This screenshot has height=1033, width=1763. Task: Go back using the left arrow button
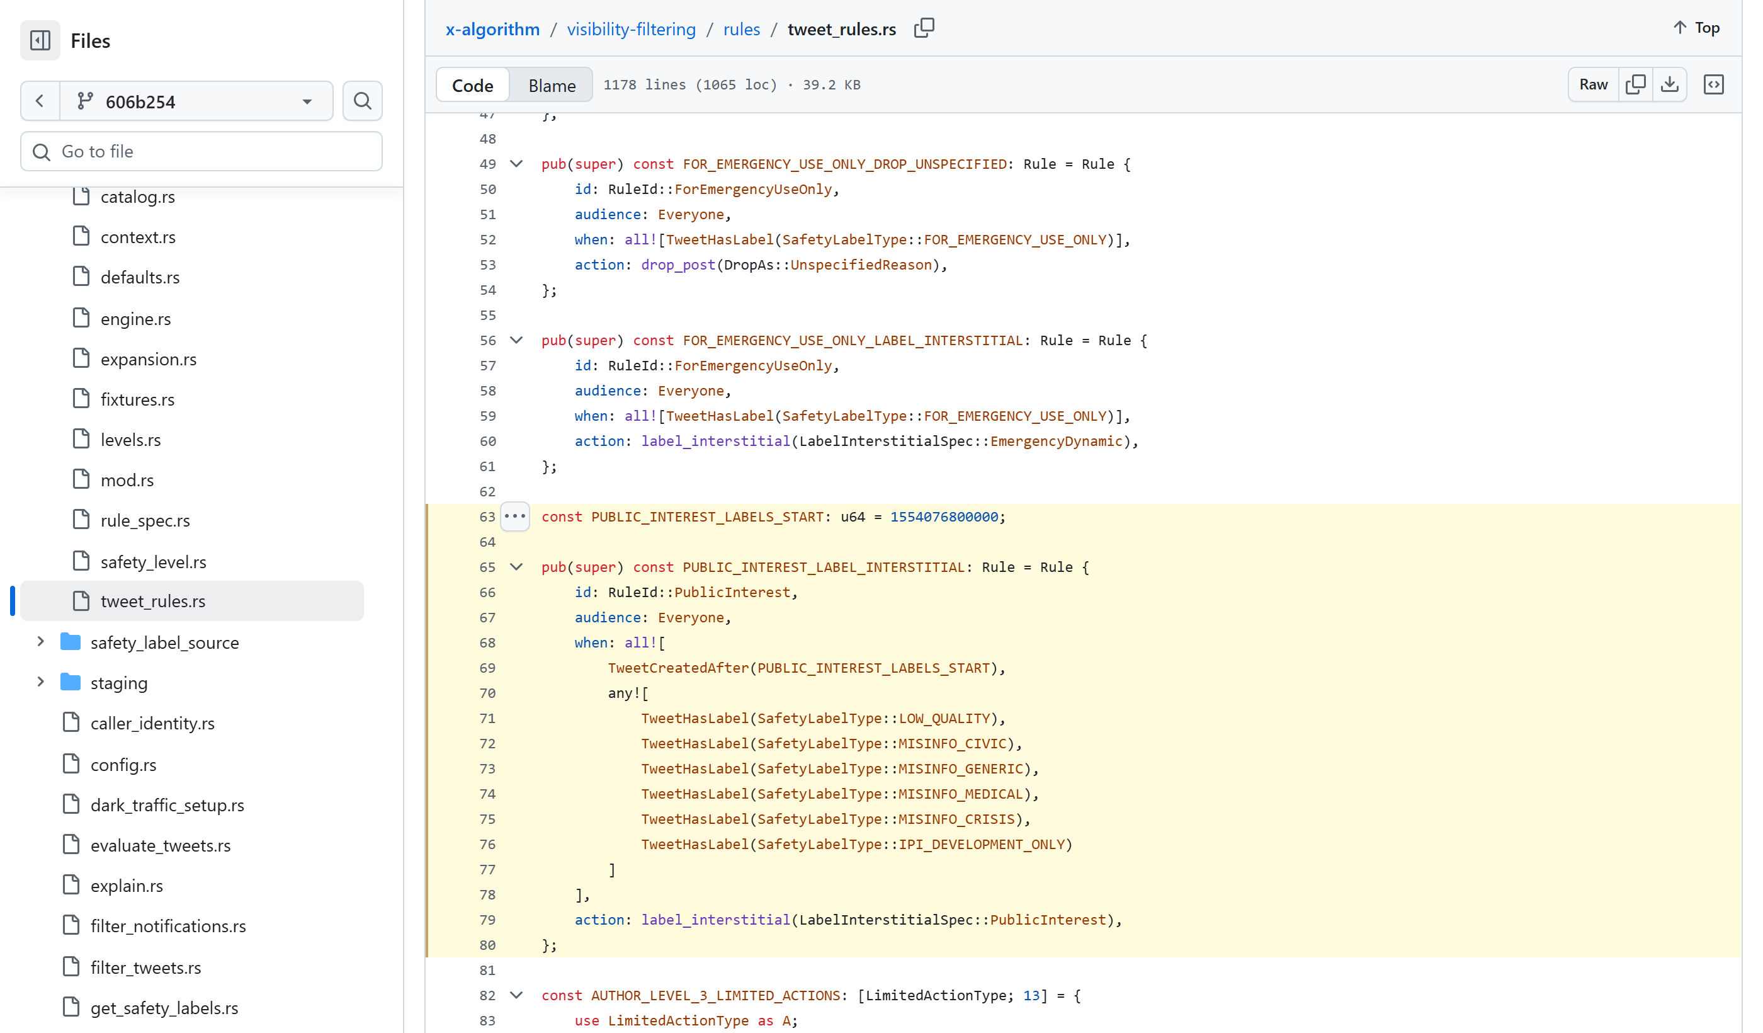click(x=40, y=101)
